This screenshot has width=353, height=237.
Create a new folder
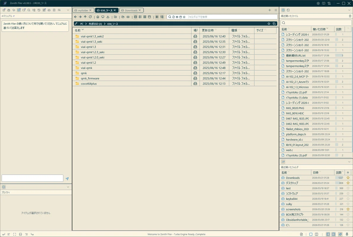pos(115,17)
